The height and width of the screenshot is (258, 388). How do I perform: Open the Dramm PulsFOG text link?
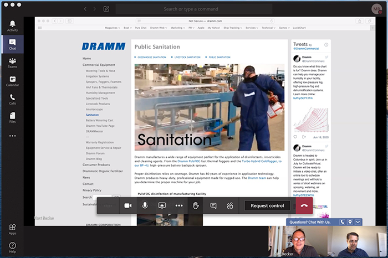[189, 161]
